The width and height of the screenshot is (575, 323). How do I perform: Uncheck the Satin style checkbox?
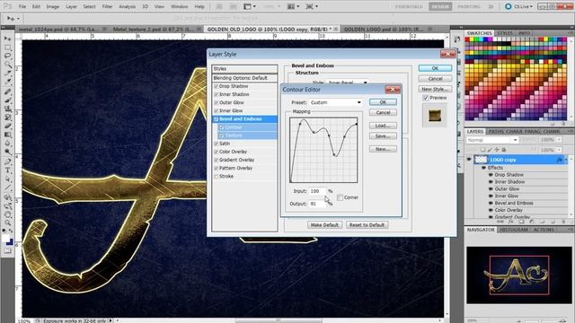click(x=216, y=144)
